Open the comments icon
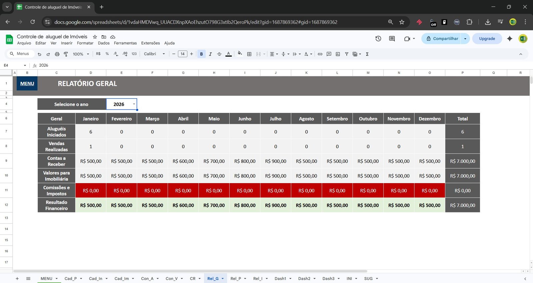The height and width of the screenshot is (283, 533). pyautogui.click(x=392, y=39)
